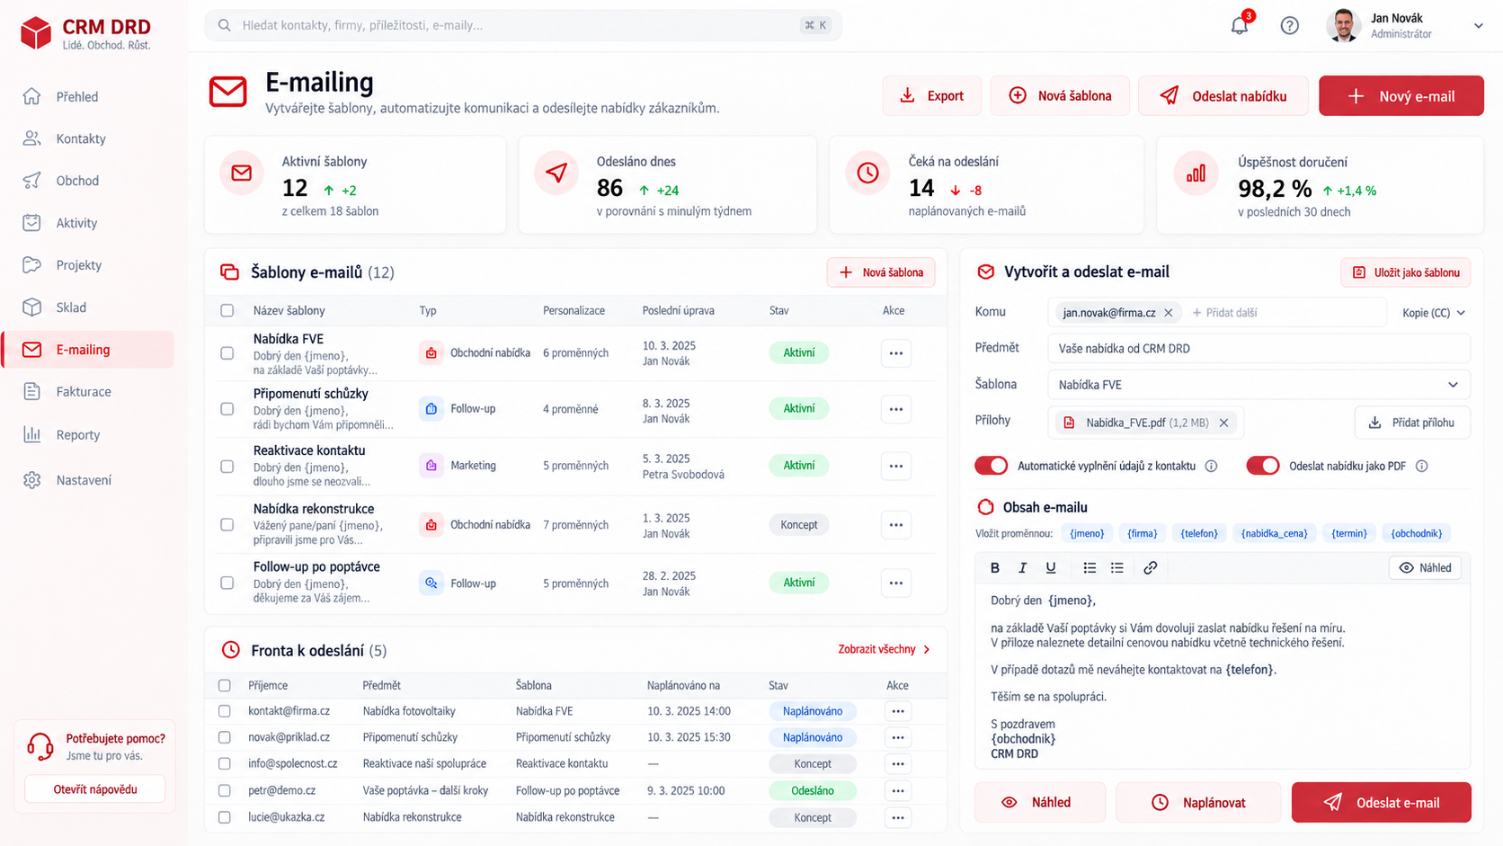Focus the top search field

click(523, 25)
